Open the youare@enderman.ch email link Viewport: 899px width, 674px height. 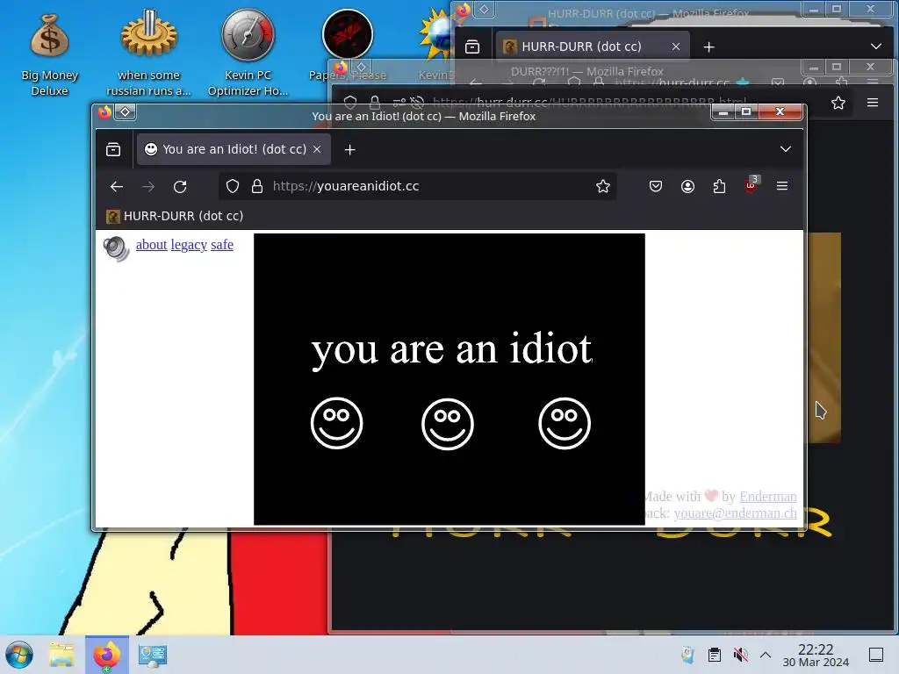pos(735,513)
